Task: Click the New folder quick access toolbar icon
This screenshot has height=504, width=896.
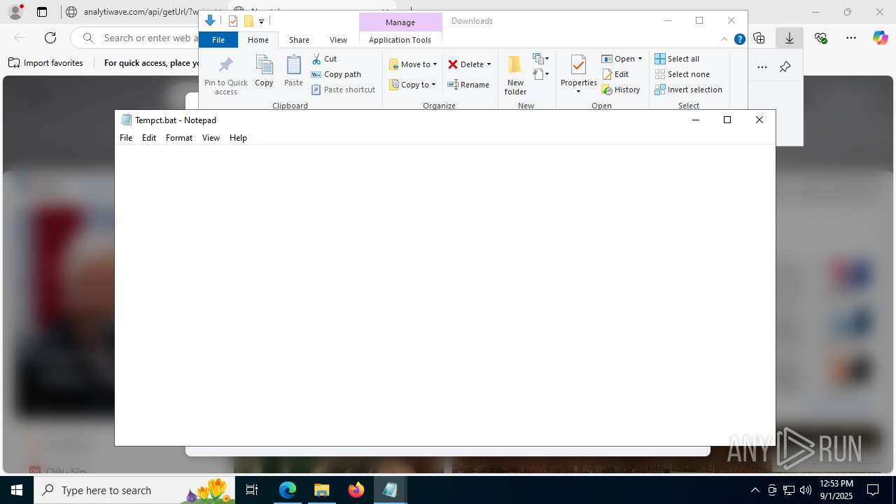Action: [x=248, y=21]
